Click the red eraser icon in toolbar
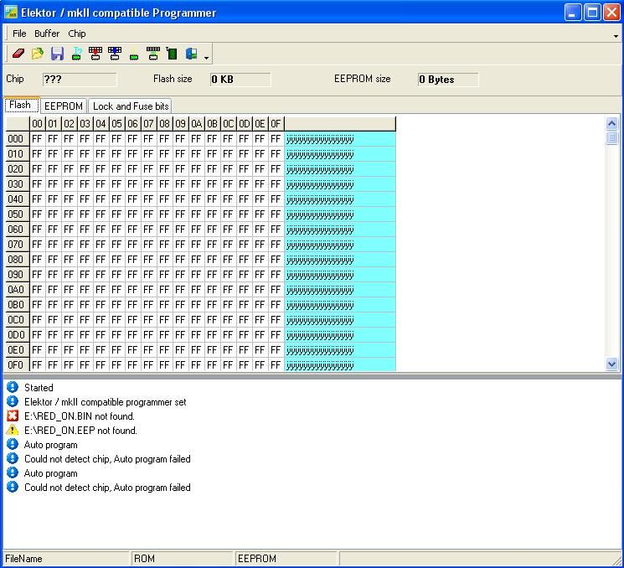 [x=18, y=54]
